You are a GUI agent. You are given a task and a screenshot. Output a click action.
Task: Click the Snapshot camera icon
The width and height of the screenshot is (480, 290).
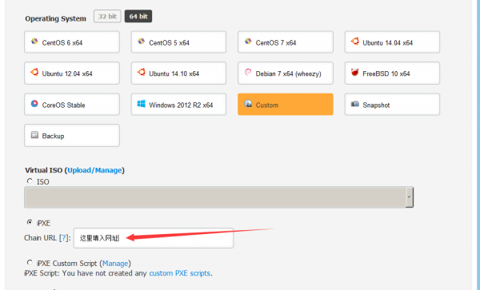tap(354, 104)
